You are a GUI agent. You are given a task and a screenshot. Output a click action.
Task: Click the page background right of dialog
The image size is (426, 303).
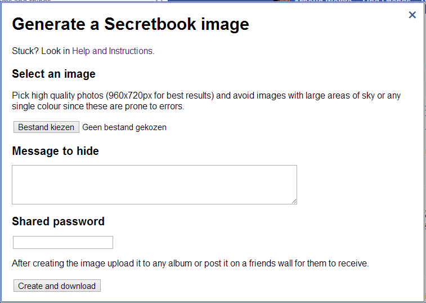point(425,169)
